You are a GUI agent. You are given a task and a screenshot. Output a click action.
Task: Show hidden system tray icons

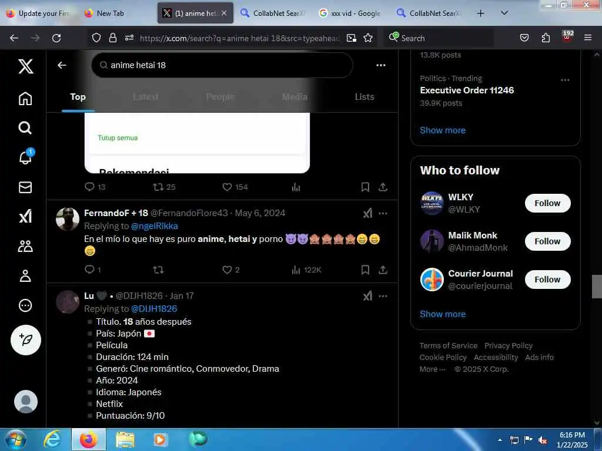pyautogui.click(x=500, y=440)
